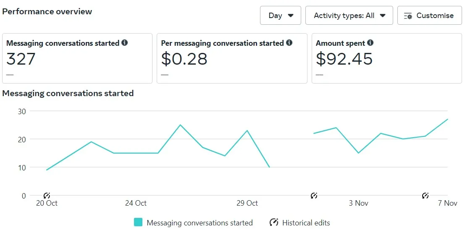
Task: Click Historical edits legend icon
Action: coord(274,222)
